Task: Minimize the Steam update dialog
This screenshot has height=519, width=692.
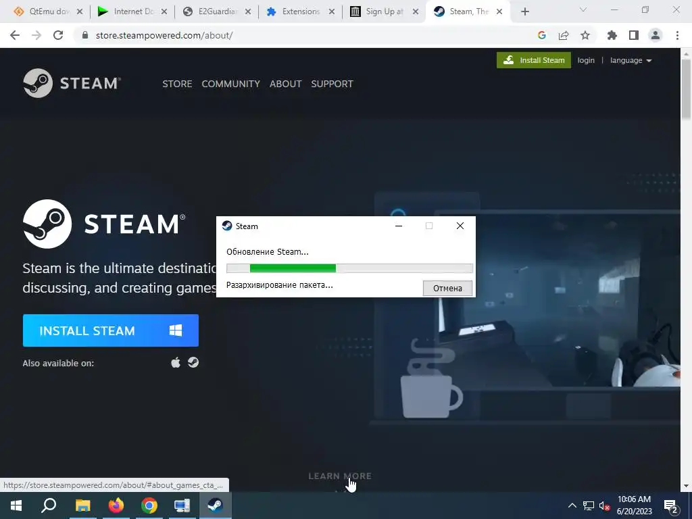Action: [x=399, y=226]
